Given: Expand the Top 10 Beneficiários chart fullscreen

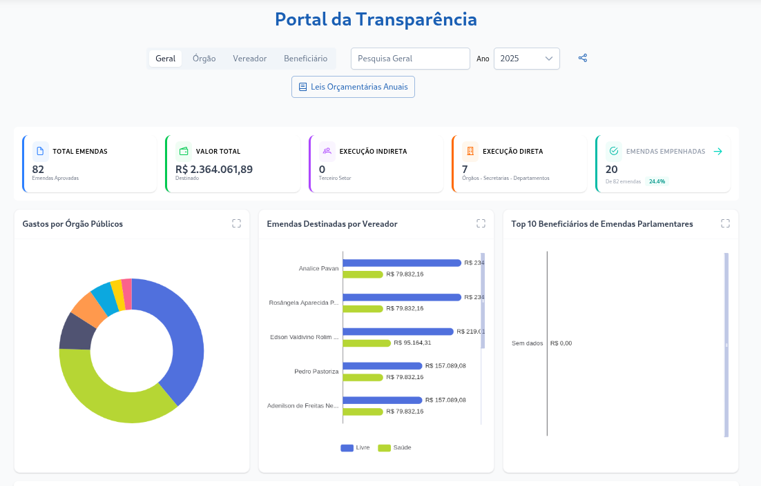Looking at the screenshot, I should [725, 223].
